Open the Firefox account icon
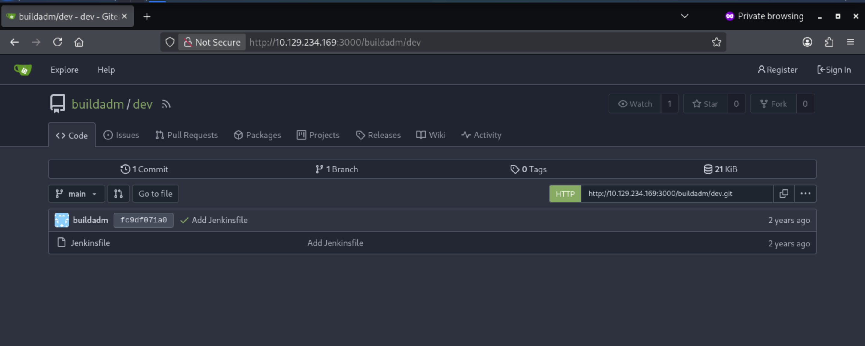The width and height of the screenshot is (865, 346). click(807, 42)
